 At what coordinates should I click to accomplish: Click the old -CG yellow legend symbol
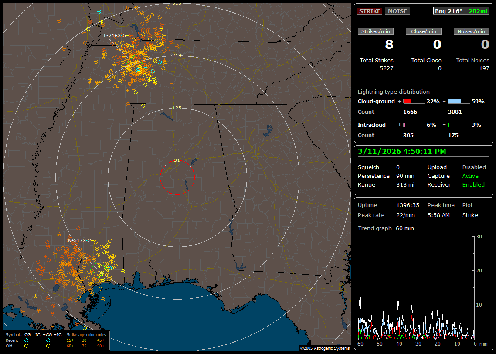tap(27, 346)
